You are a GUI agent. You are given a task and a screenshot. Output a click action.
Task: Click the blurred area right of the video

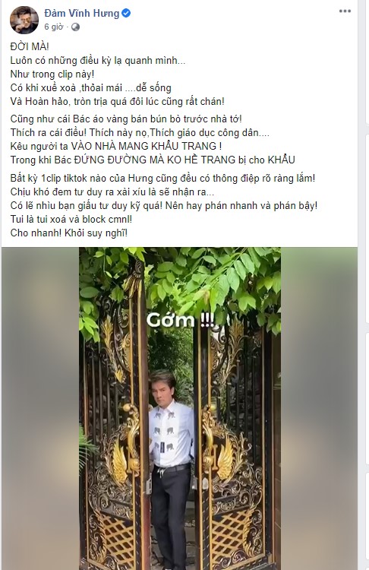pyautogui.click(x=319, y=409)
